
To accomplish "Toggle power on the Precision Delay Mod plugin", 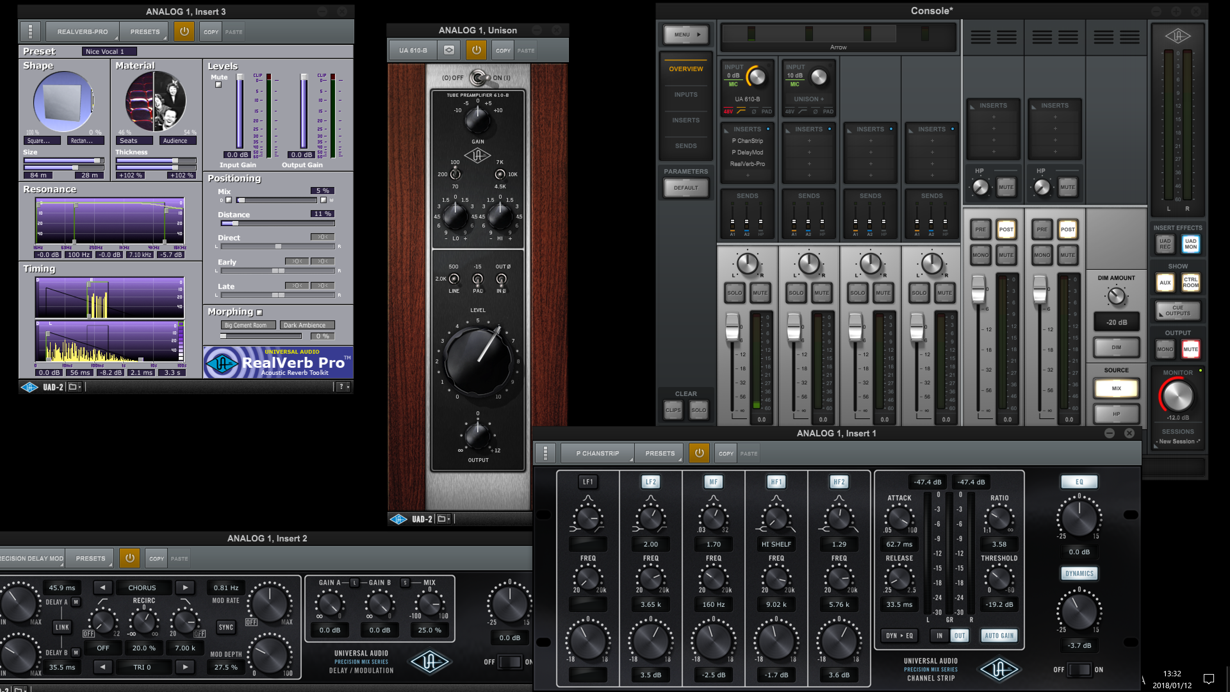I will point(129,558).
